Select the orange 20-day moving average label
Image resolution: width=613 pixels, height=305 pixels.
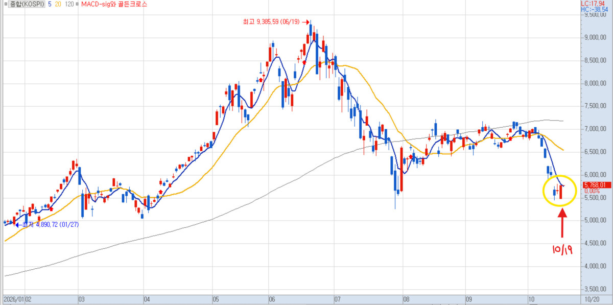tap(58, 4)
